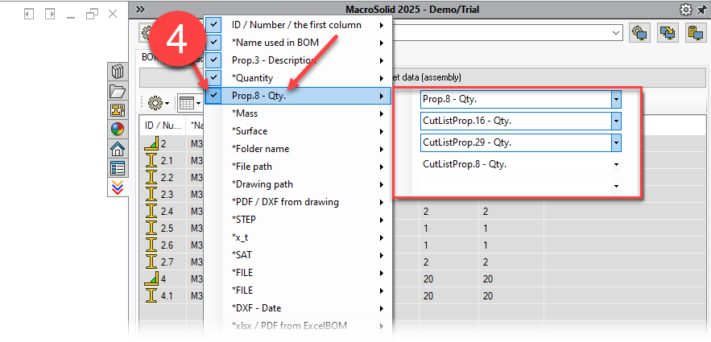Click the gear icon in the BOM toolbar
Image resolution: width=711 pixels, height=342 pixels.
click(x=155, y=103)
